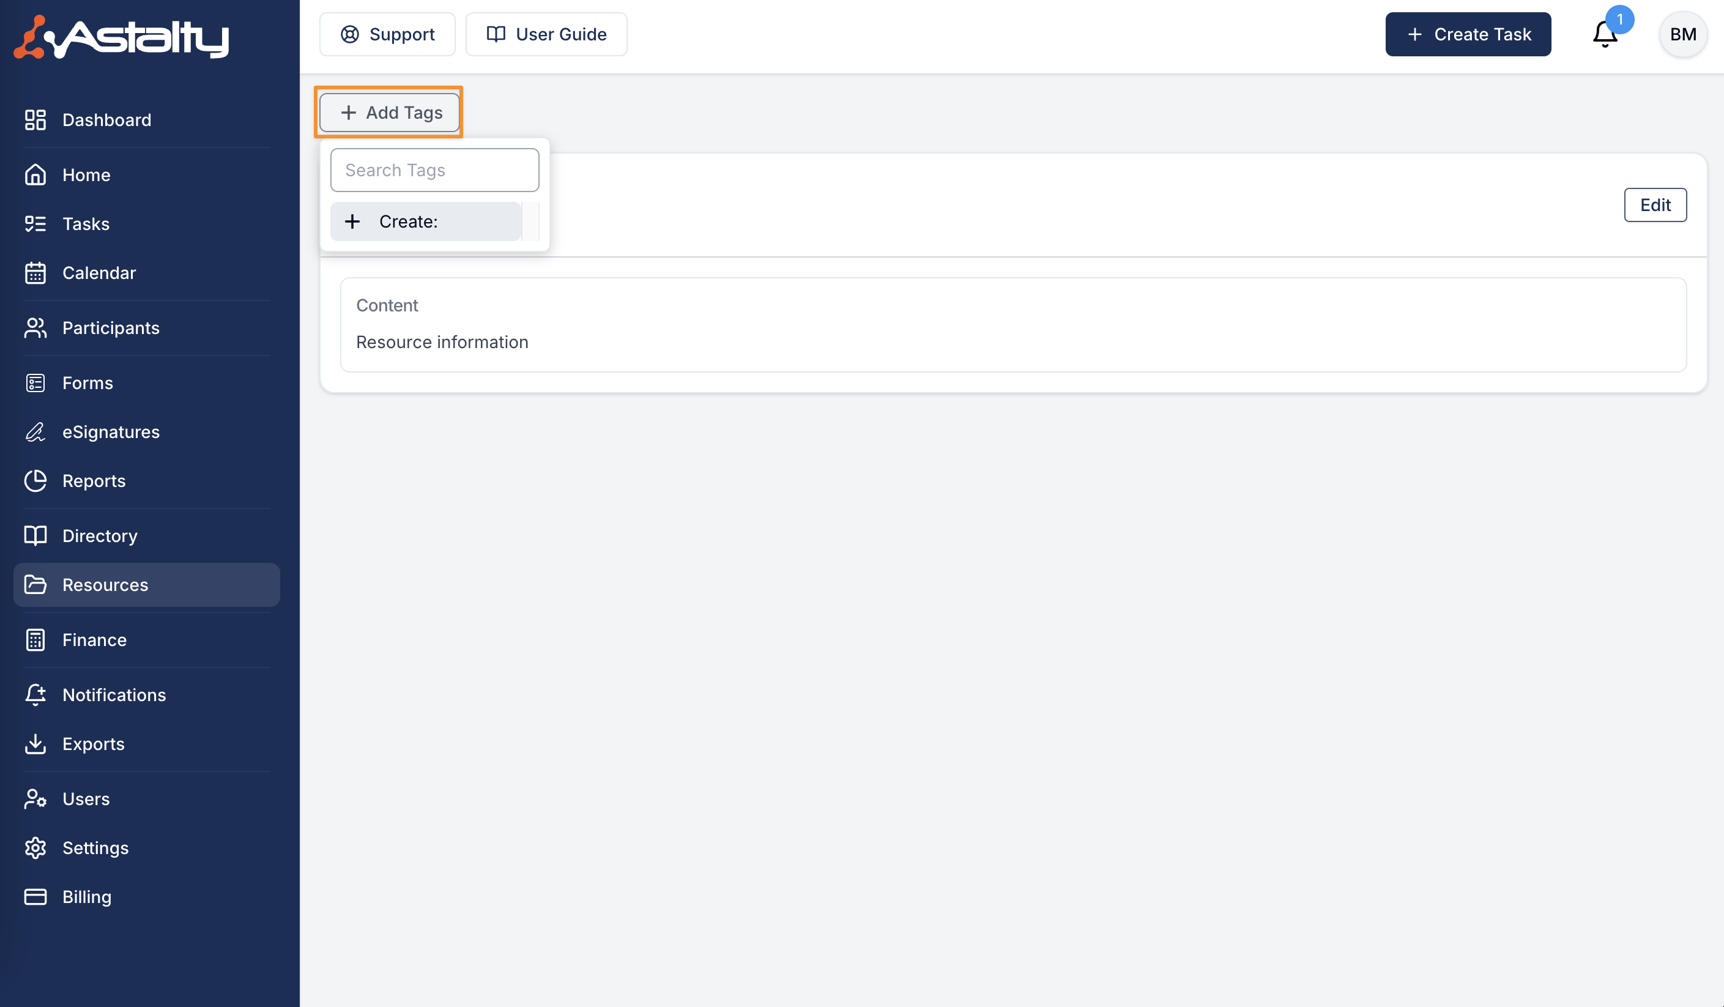The image size is (1724, 1007).
Task: Toggle the Add Tags dropdown
Action: (390, 112)
